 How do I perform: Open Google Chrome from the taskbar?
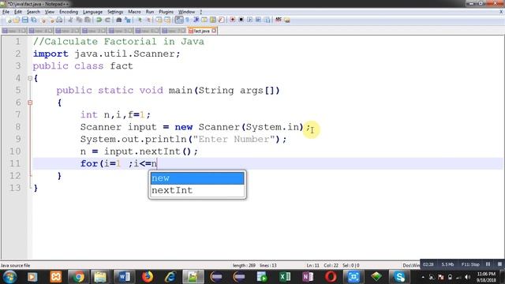[x=77, y=277]
